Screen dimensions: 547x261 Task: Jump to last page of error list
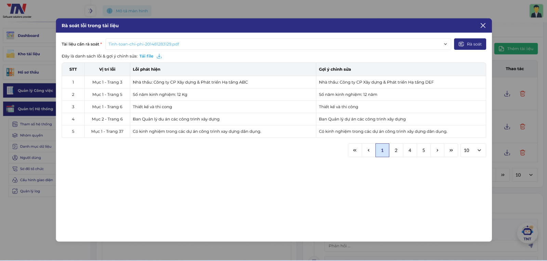pyautogui.click(x=451, y=150)
